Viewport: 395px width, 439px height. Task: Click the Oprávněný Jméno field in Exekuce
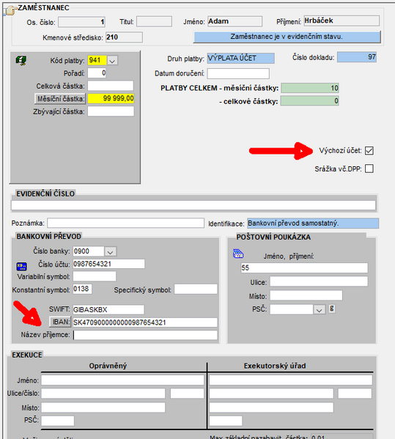pyautogui.click(x=122, y=380)
